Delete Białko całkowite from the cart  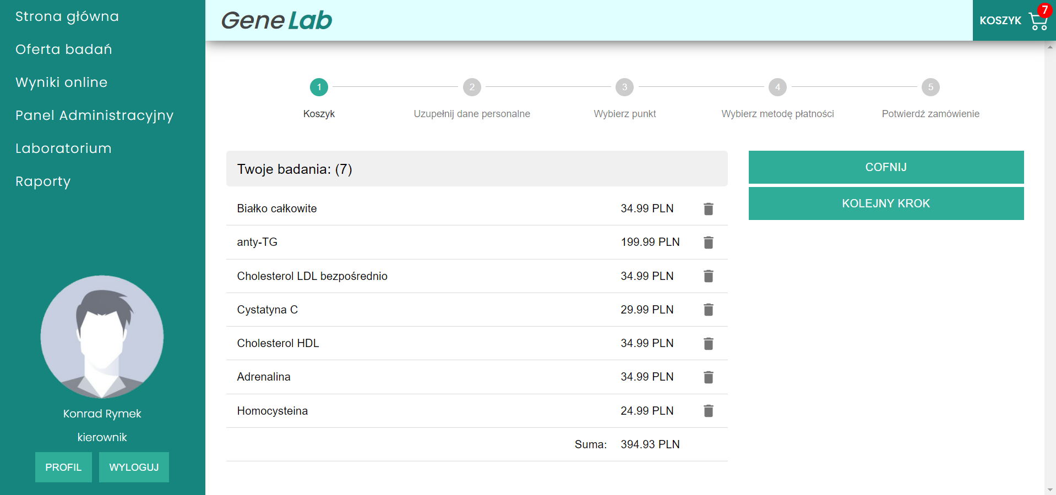click(708, 209)
